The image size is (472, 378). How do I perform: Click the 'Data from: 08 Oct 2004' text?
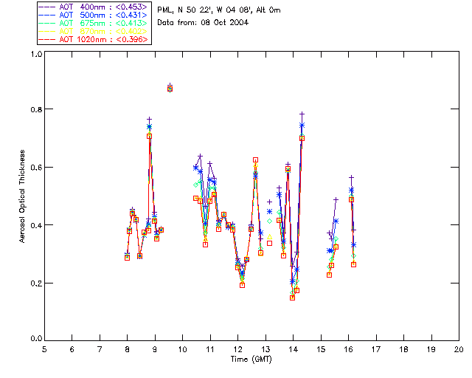coord(203,23)
